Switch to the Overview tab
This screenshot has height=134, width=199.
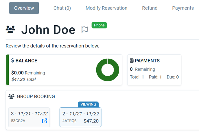coord(24,8)
